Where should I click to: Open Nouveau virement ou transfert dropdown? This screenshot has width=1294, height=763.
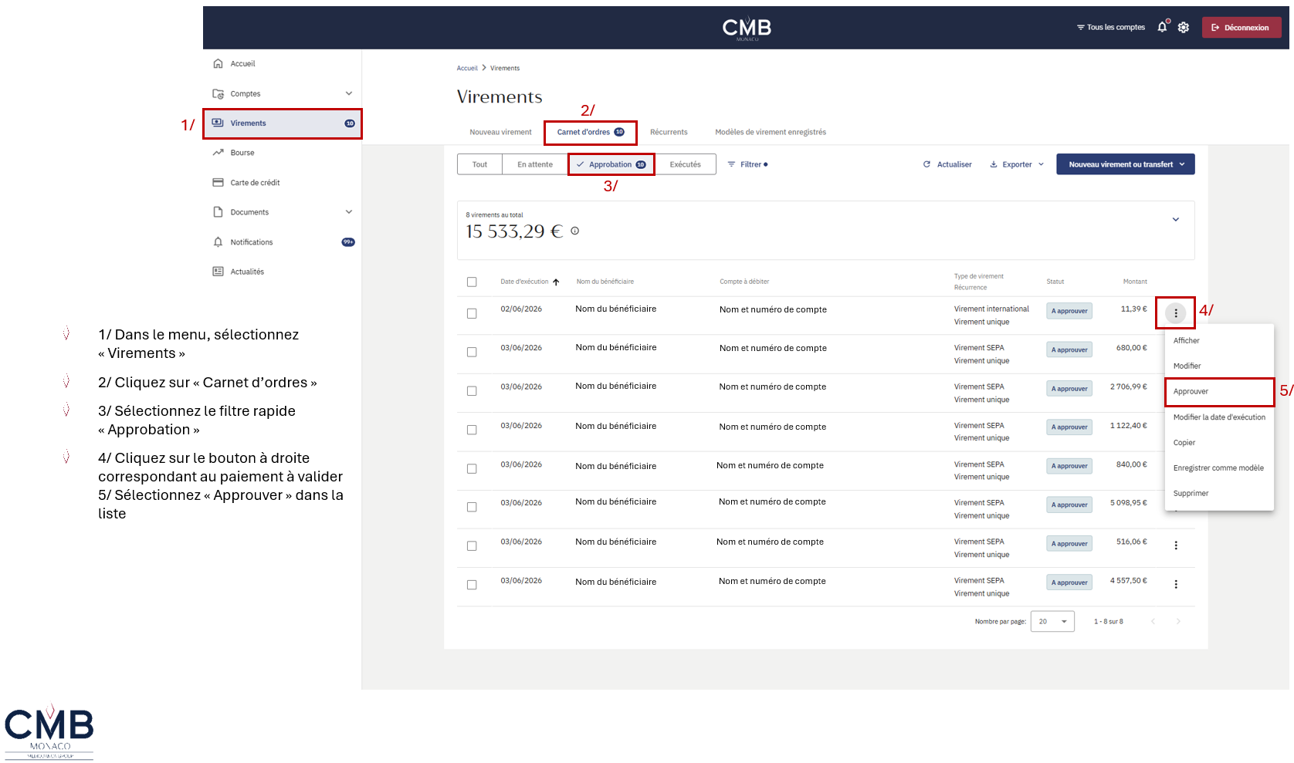tap(1126, 164)
